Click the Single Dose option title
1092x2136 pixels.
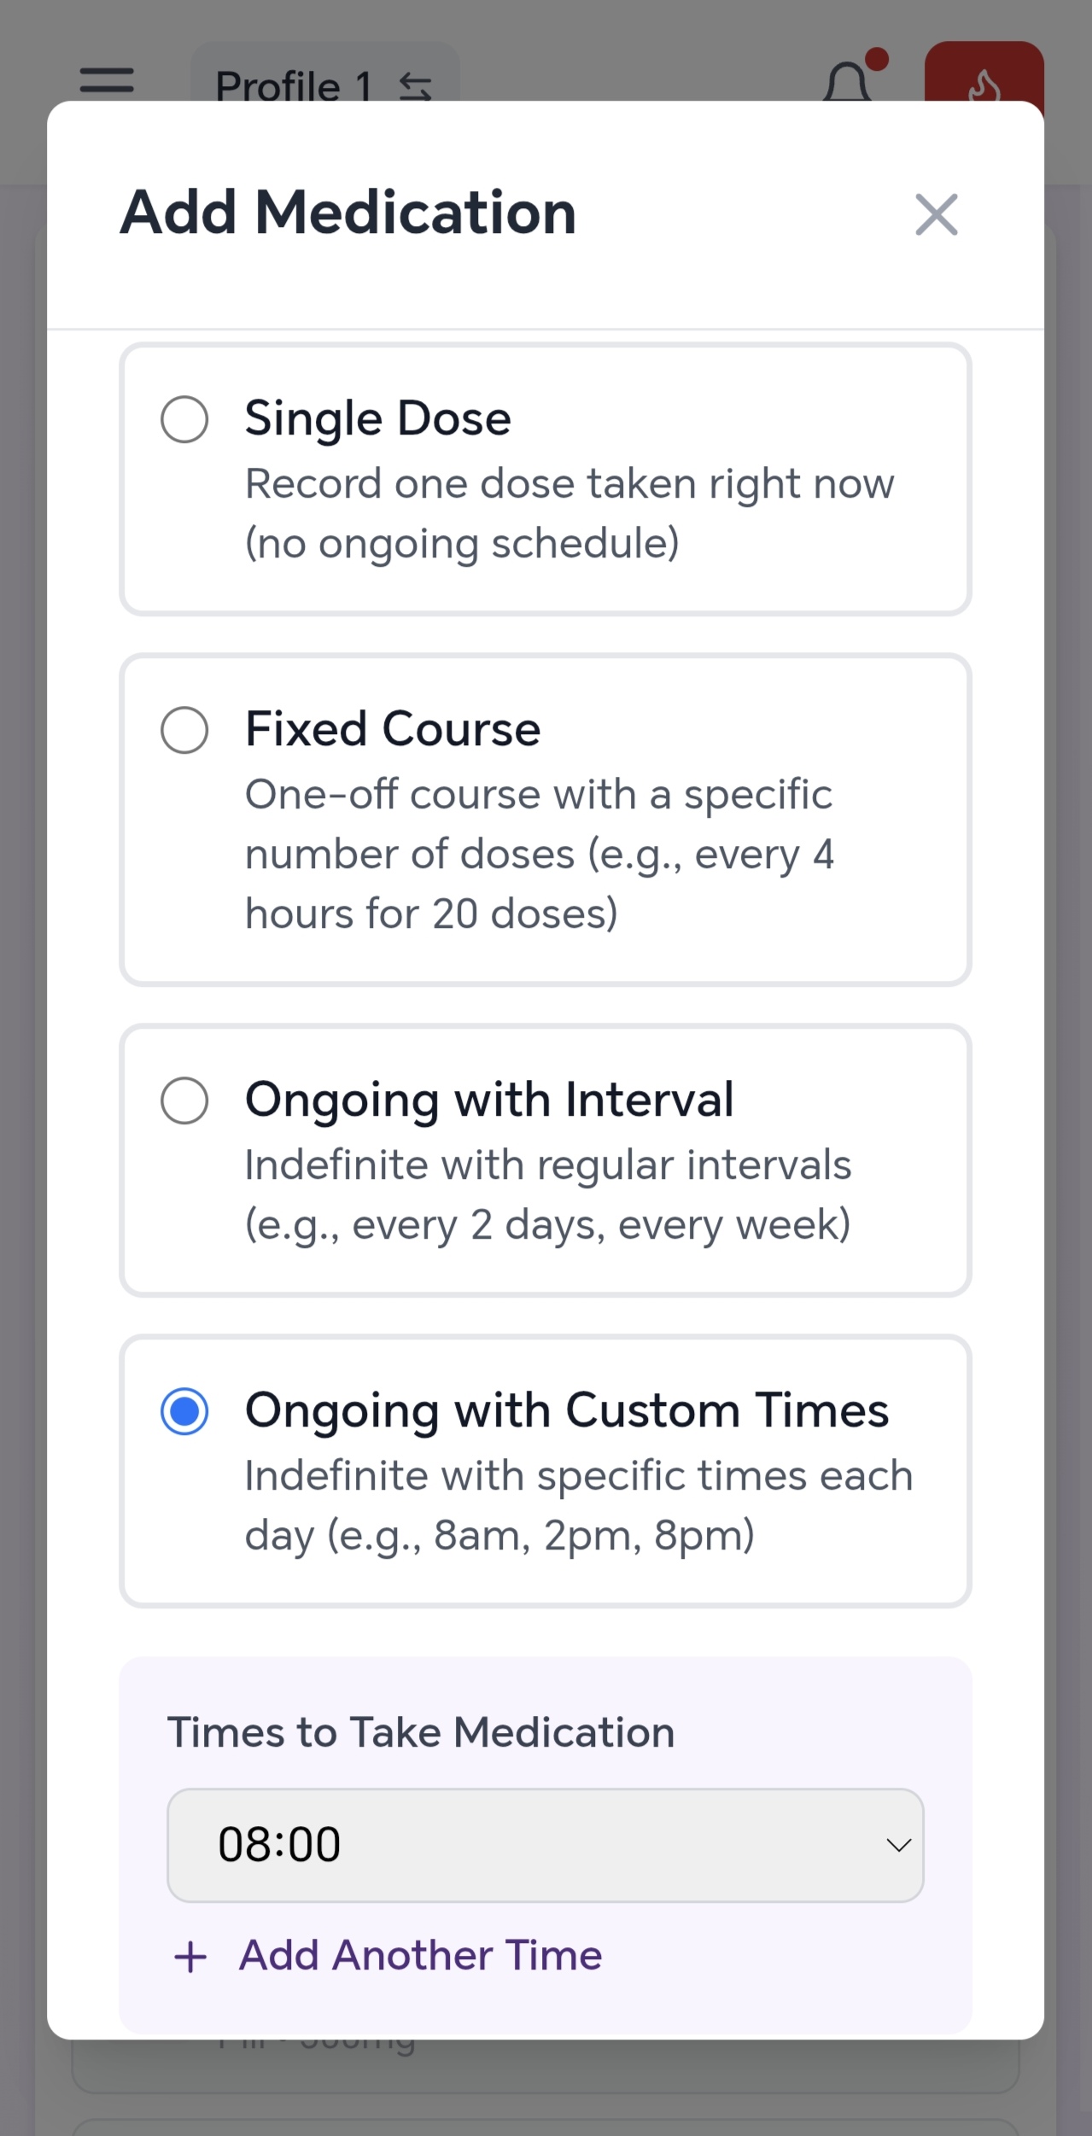point(377,418)
